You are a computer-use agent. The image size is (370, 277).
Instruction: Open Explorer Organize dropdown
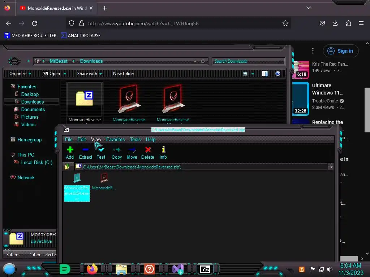20,74
